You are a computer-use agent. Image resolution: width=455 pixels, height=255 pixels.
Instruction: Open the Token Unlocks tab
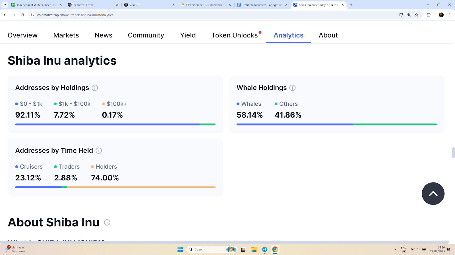[x=235, y=35]
